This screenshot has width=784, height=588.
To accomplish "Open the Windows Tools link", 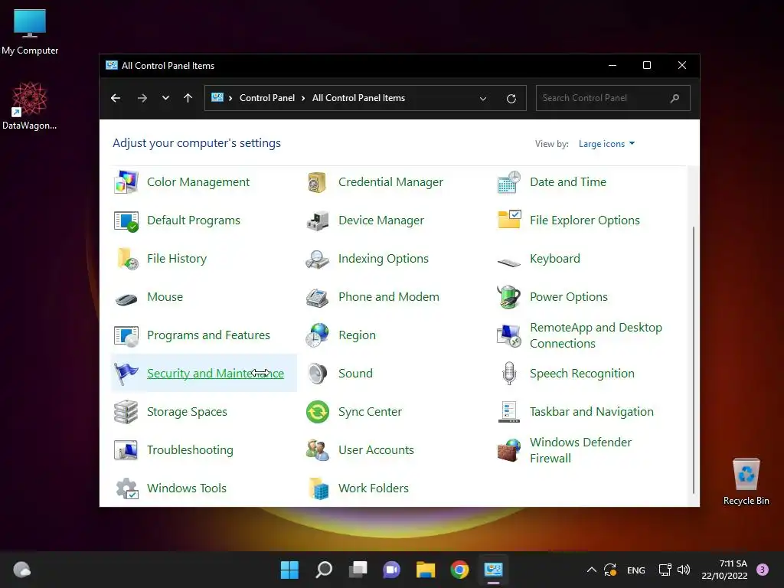I will click(187, 488).
